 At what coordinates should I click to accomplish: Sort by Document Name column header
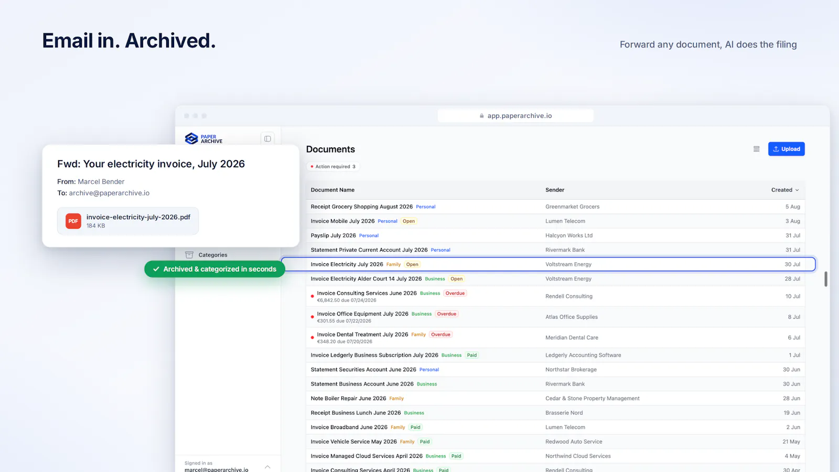332,190
